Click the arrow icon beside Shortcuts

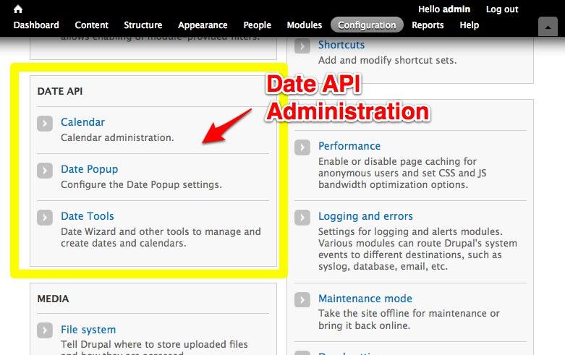(302, 46)
